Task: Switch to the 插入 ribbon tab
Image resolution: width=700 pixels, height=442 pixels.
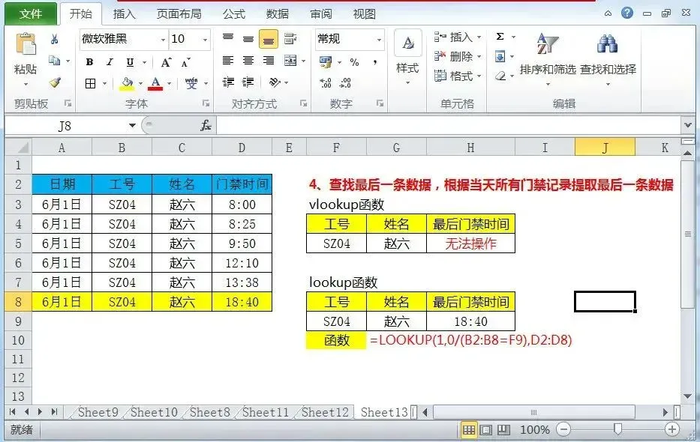Action: [124, 13]
